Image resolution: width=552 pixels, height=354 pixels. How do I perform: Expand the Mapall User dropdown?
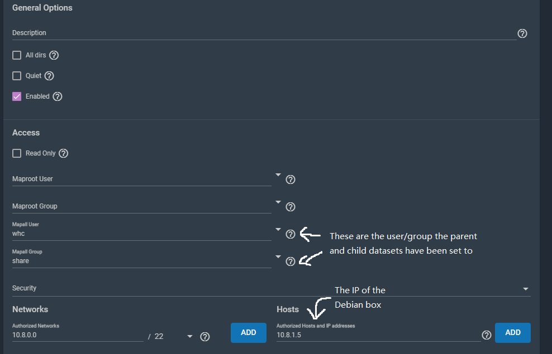(x=278, y=229)
